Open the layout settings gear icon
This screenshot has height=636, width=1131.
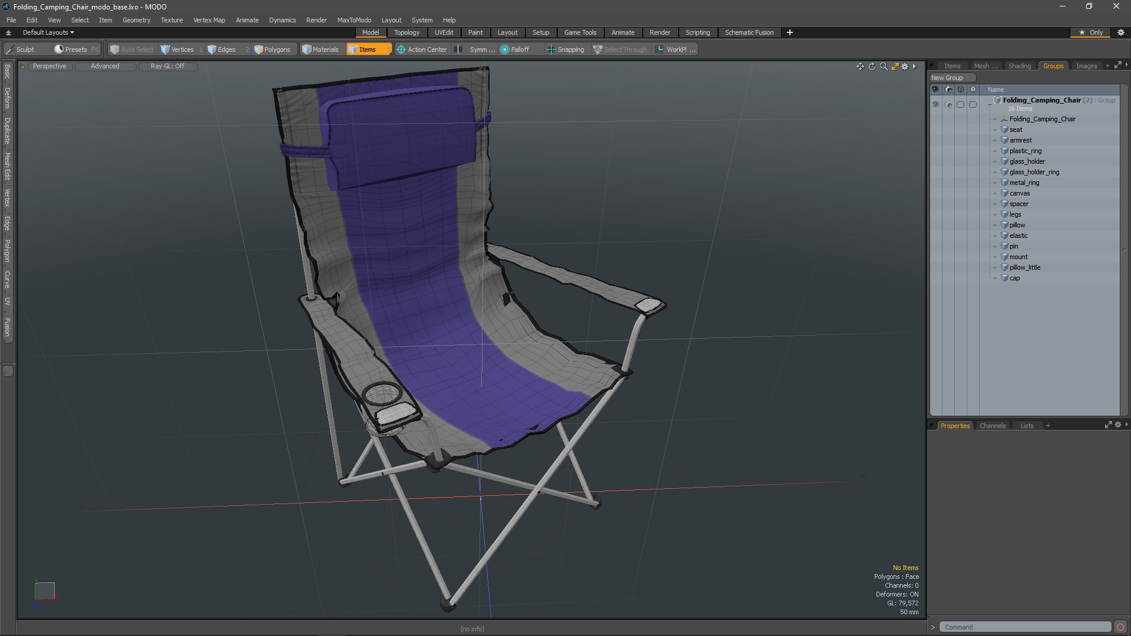1121,32
